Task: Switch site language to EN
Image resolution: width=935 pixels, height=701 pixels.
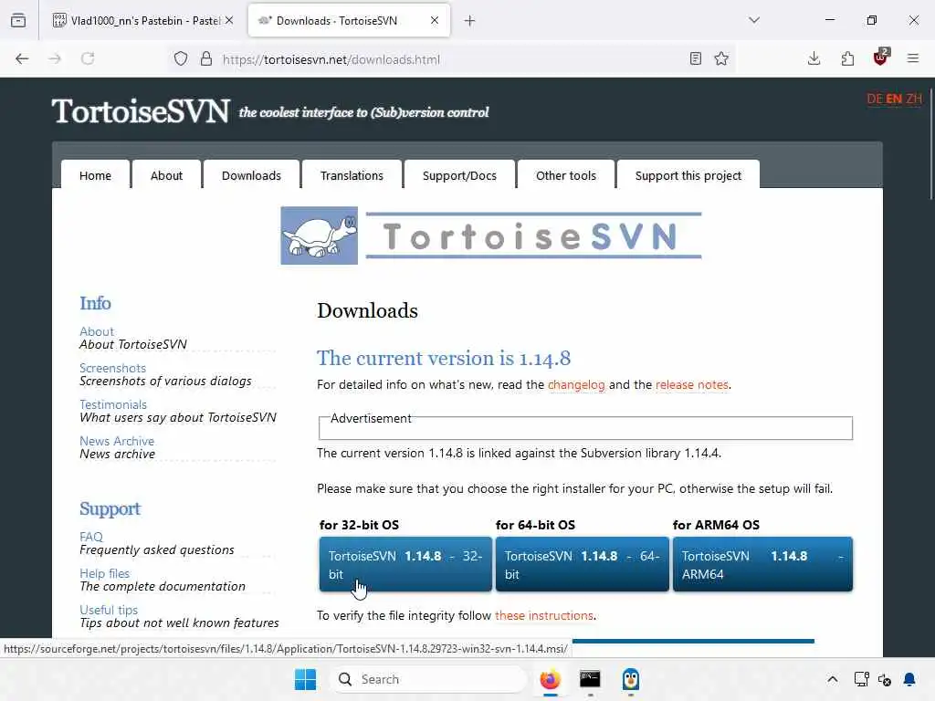Action: click(894, 99)
